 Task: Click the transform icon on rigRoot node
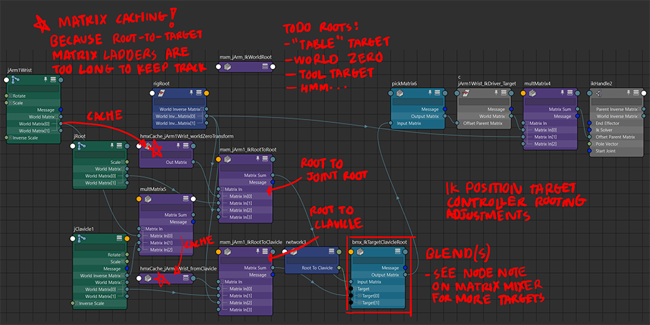tap(162, 93)
